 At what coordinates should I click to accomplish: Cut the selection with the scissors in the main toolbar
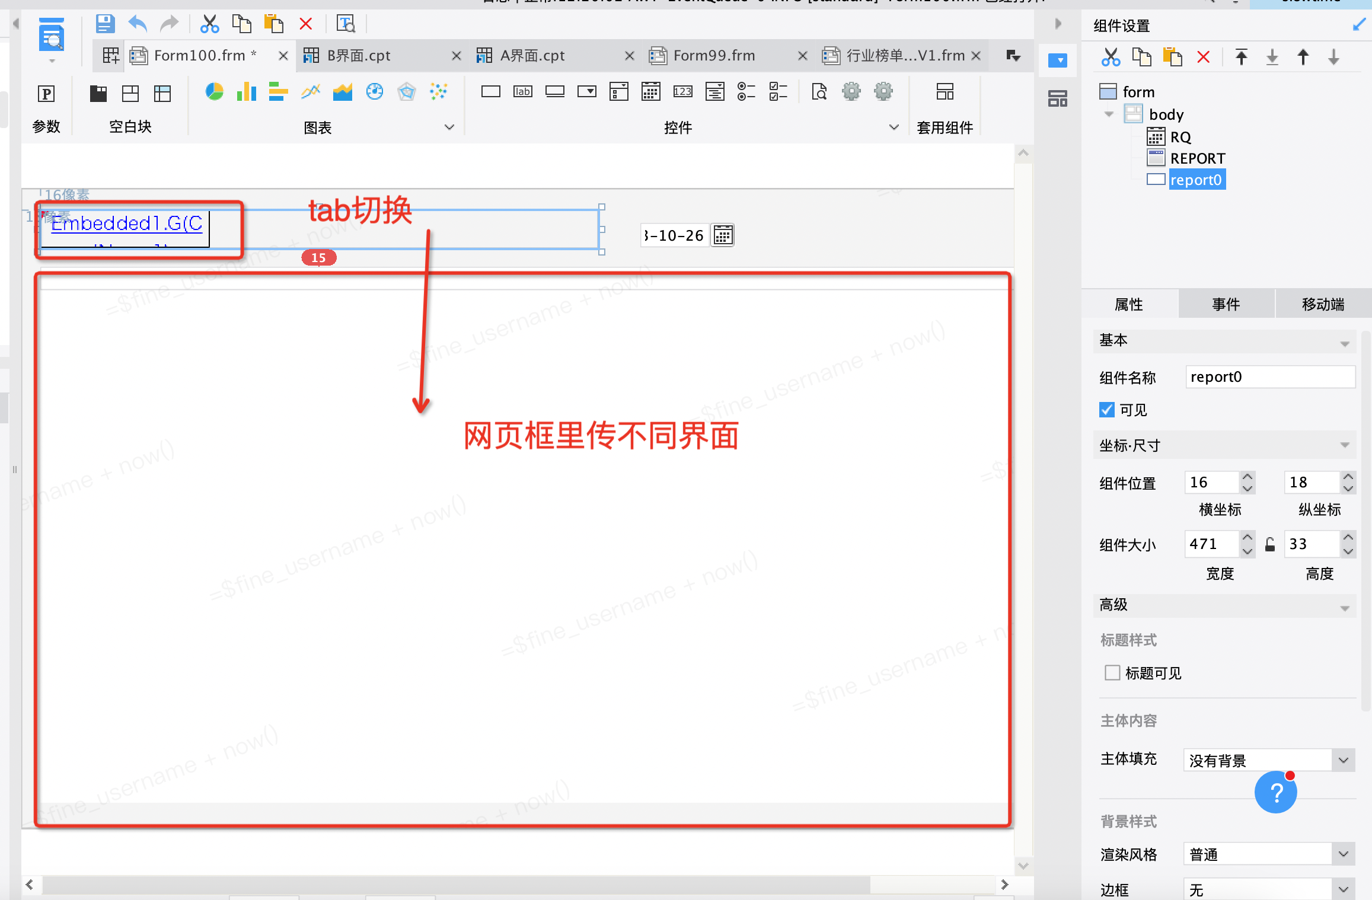(209, 24)
